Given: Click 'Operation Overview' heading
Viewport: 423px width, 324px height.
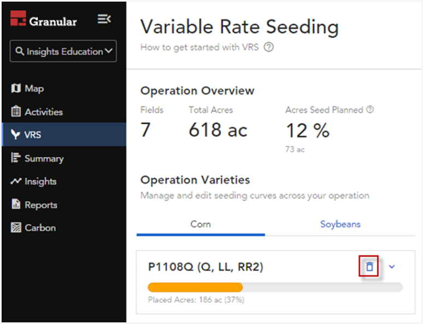Looking at the screenshot, I should 197,91.
